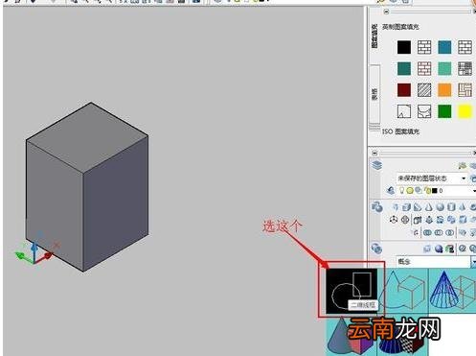This screenshot has height=356, width=476.
Task: Pick the diagonal line hatch pattern
Action: (424, 90)
